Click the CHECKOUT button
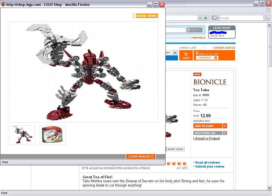 (207, 58)
